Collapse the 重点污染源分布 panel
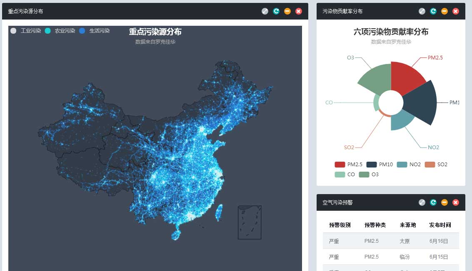Image resolution: width=472 pixels, height=271 pixels. click(287, 11)
